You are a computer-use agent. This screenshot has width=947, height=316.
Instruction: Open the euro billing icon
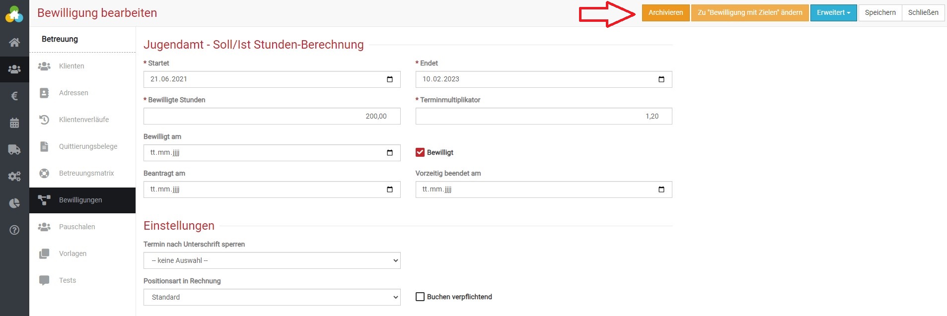click(x=14, y=96)
